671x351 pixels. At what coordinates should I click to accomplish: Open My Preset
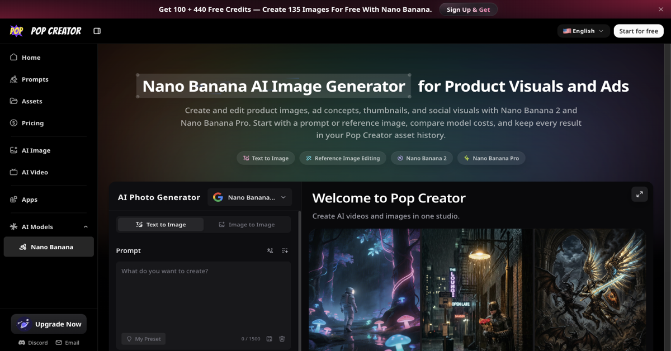click(x=144, y=339)
